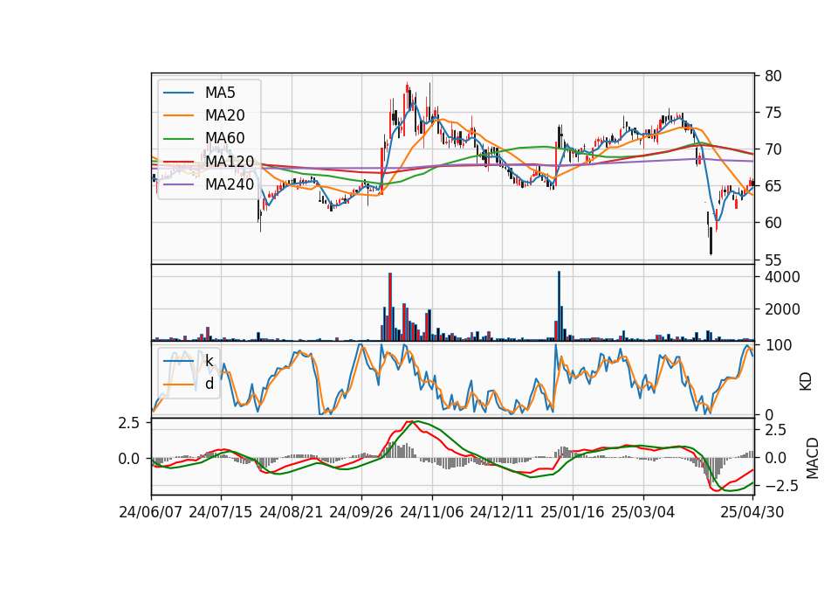
Task: Click the 24/07/15 date axis label
Action: point(221,512)
